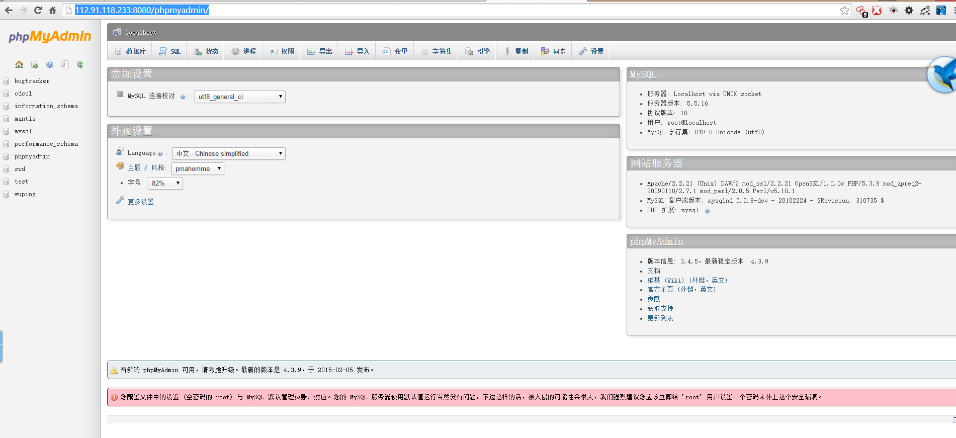956x438 pixels.
Task: Open the MySQL connection collation dropdown
Action: click(x=240, y=97)
